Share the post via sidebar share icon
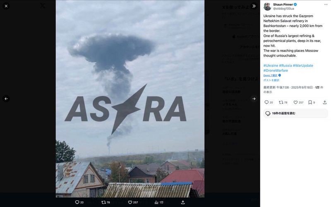331x207 pixels. (325, 102)
